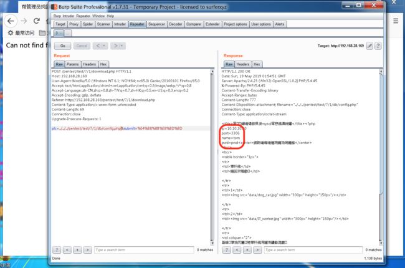Switch to the Scanner tab
The width and height of the screenshot is (405, 268).
103,24
